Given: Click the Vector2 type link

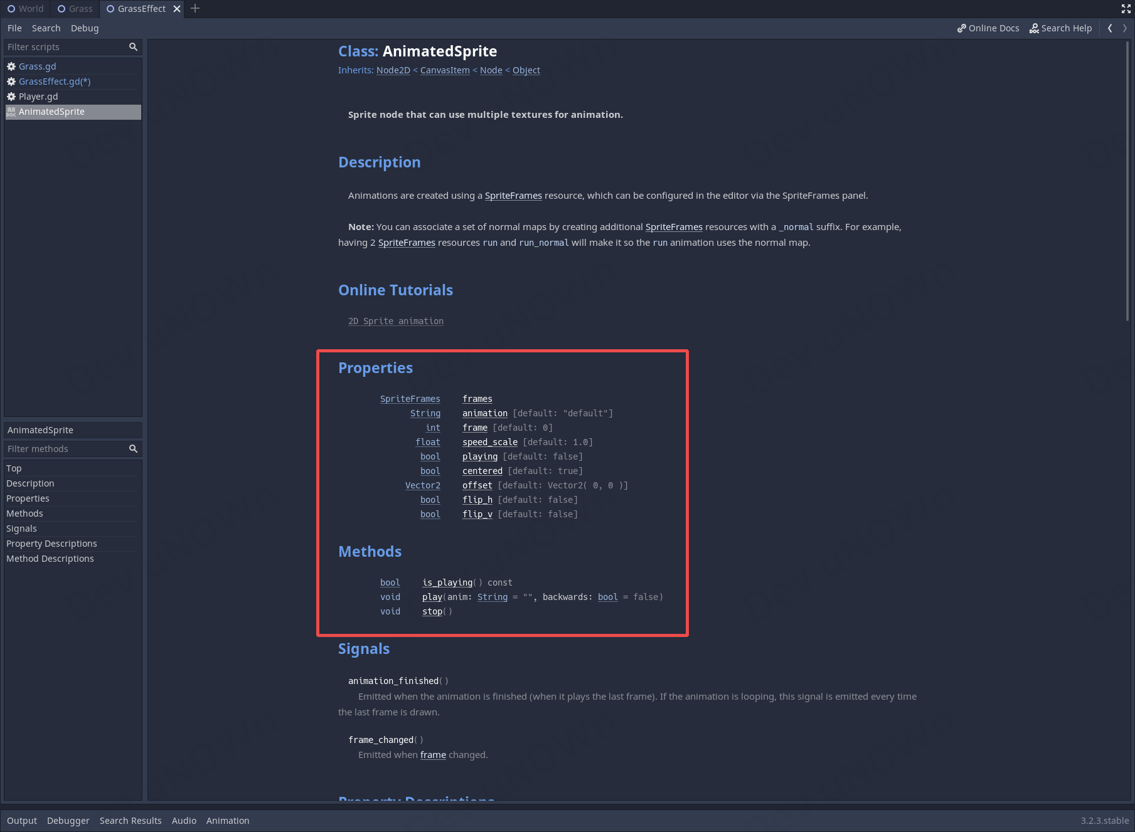Looking at the screenshot, I should (423, 485).
